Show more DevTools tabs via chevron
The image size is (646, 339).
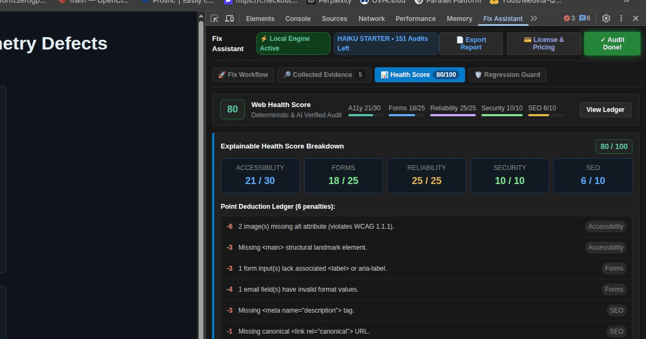click(534, 18)
